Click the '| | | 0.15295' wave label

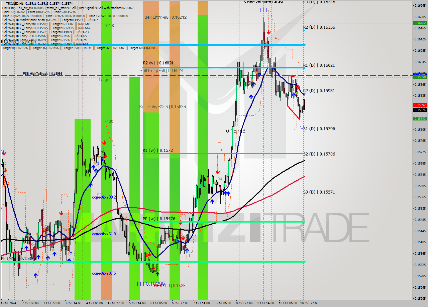point(152,283)
